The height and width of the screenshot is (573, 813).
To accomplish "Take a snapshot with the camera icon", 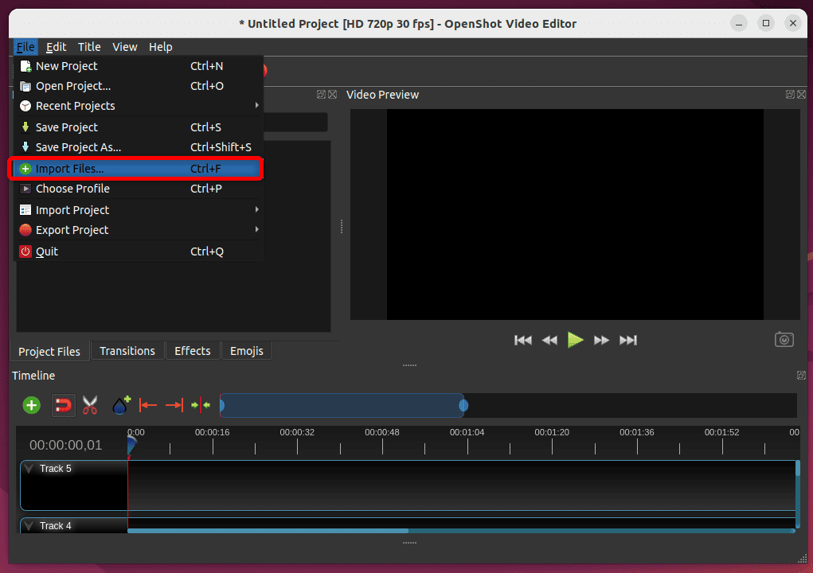I will (x=784, y=339).
